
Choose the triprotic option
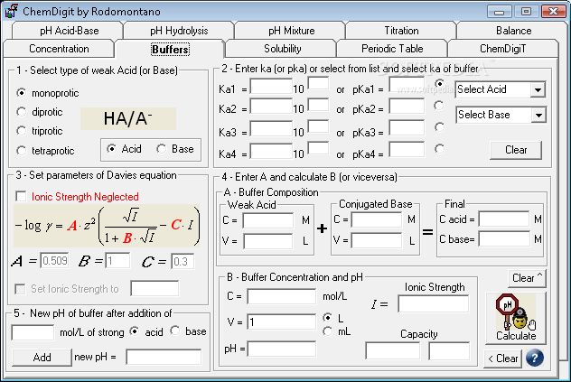pos(22,131)
